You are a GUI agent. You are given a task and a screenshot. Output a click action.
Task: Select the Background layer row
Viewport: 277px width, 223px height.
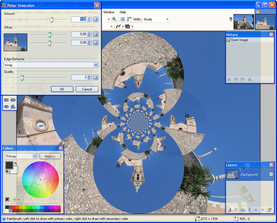tap(250, 174)
